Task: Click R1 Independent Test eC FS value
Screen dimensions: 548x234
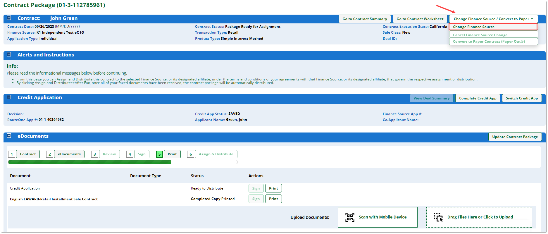Action: [60, 32]
